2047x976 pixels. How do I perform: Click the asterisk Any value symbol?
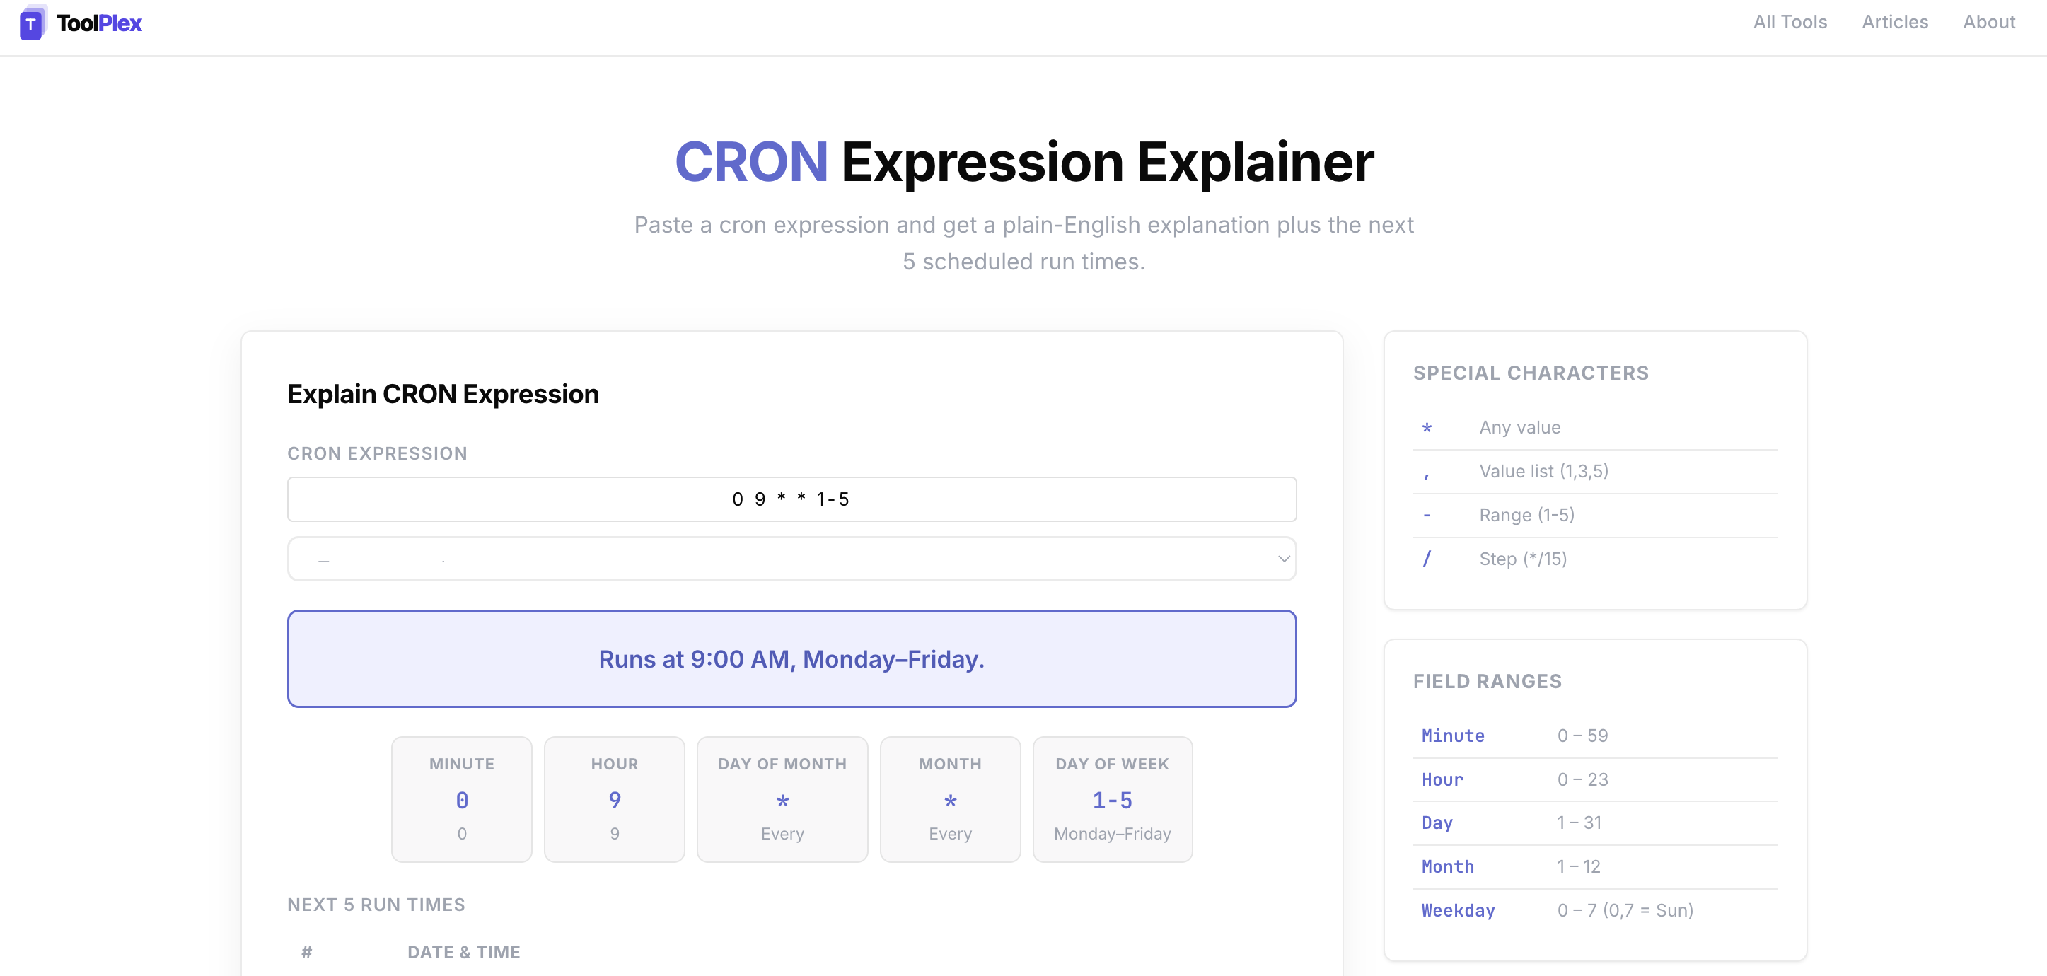click(x=1427, y=428)
